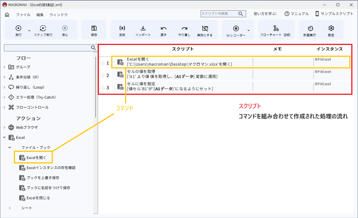Click the command panel vertical scrollbar
Image resolution: width=358 pixels, height=218 pixels.
click(x=95, y=87)
